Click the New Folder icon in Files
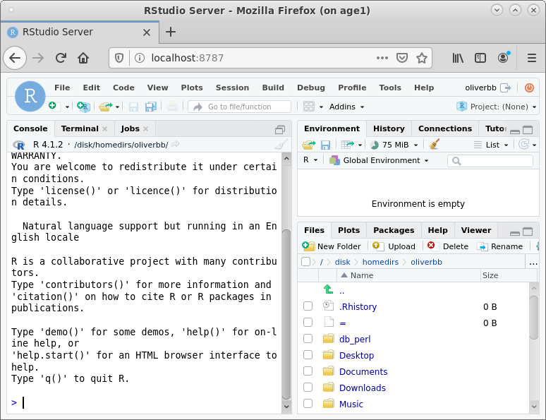 click(309, 246)
